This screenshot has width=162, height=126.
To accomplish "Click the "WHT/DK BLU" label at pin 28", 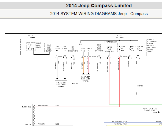I will pyautogui.click(x=117, y=121).
